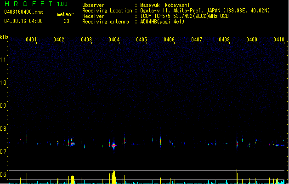Click the 0.9 kHz frequency label
Viewport: 289px width, 184px height.
click(4, 106)
